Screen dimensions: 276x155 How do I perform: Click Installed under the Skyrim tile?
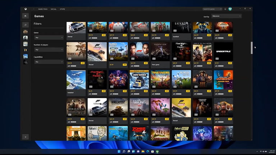pos(176,37)
